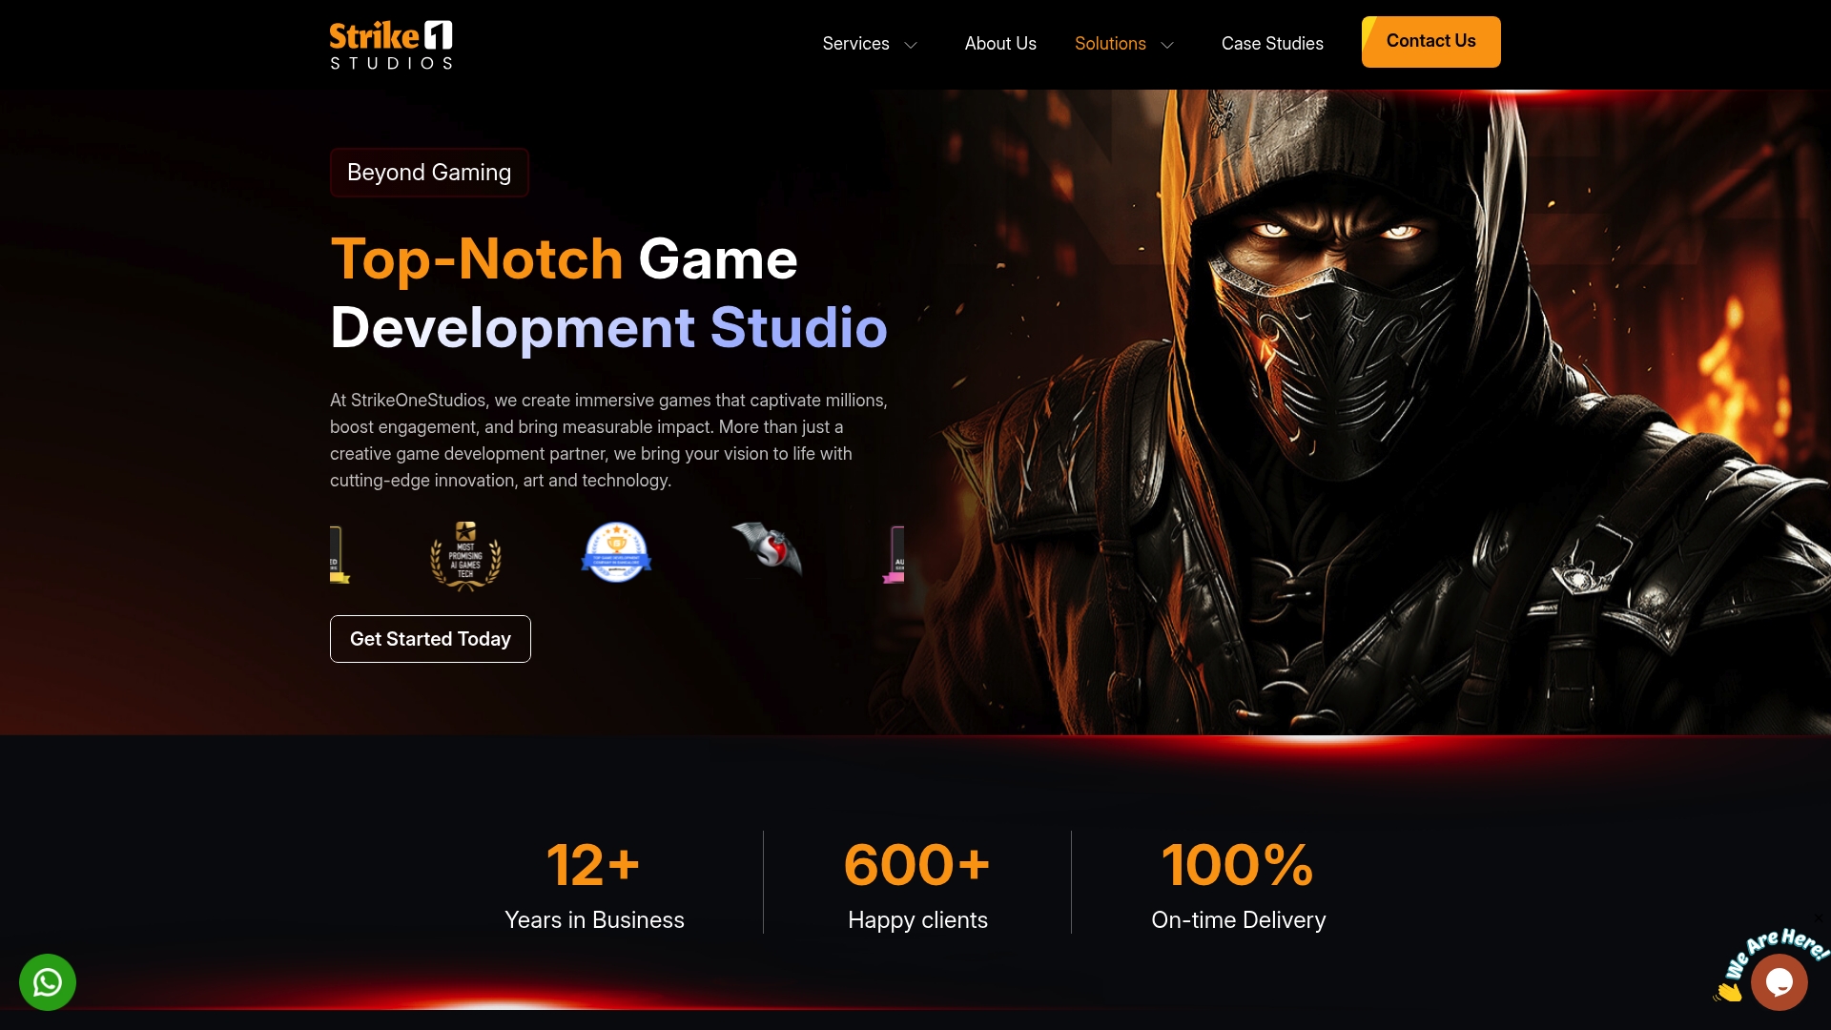Click the waving hand emoji near chat
The height and width of the screenshot is (1030, 1831).
pyautogui.click(x=1727, y=992)
